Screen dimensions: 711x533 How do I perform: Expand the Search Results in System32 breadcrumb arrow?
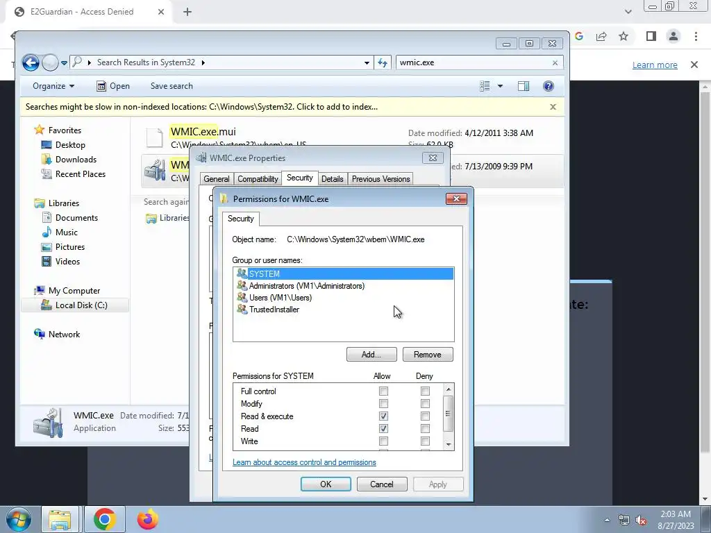203,62
